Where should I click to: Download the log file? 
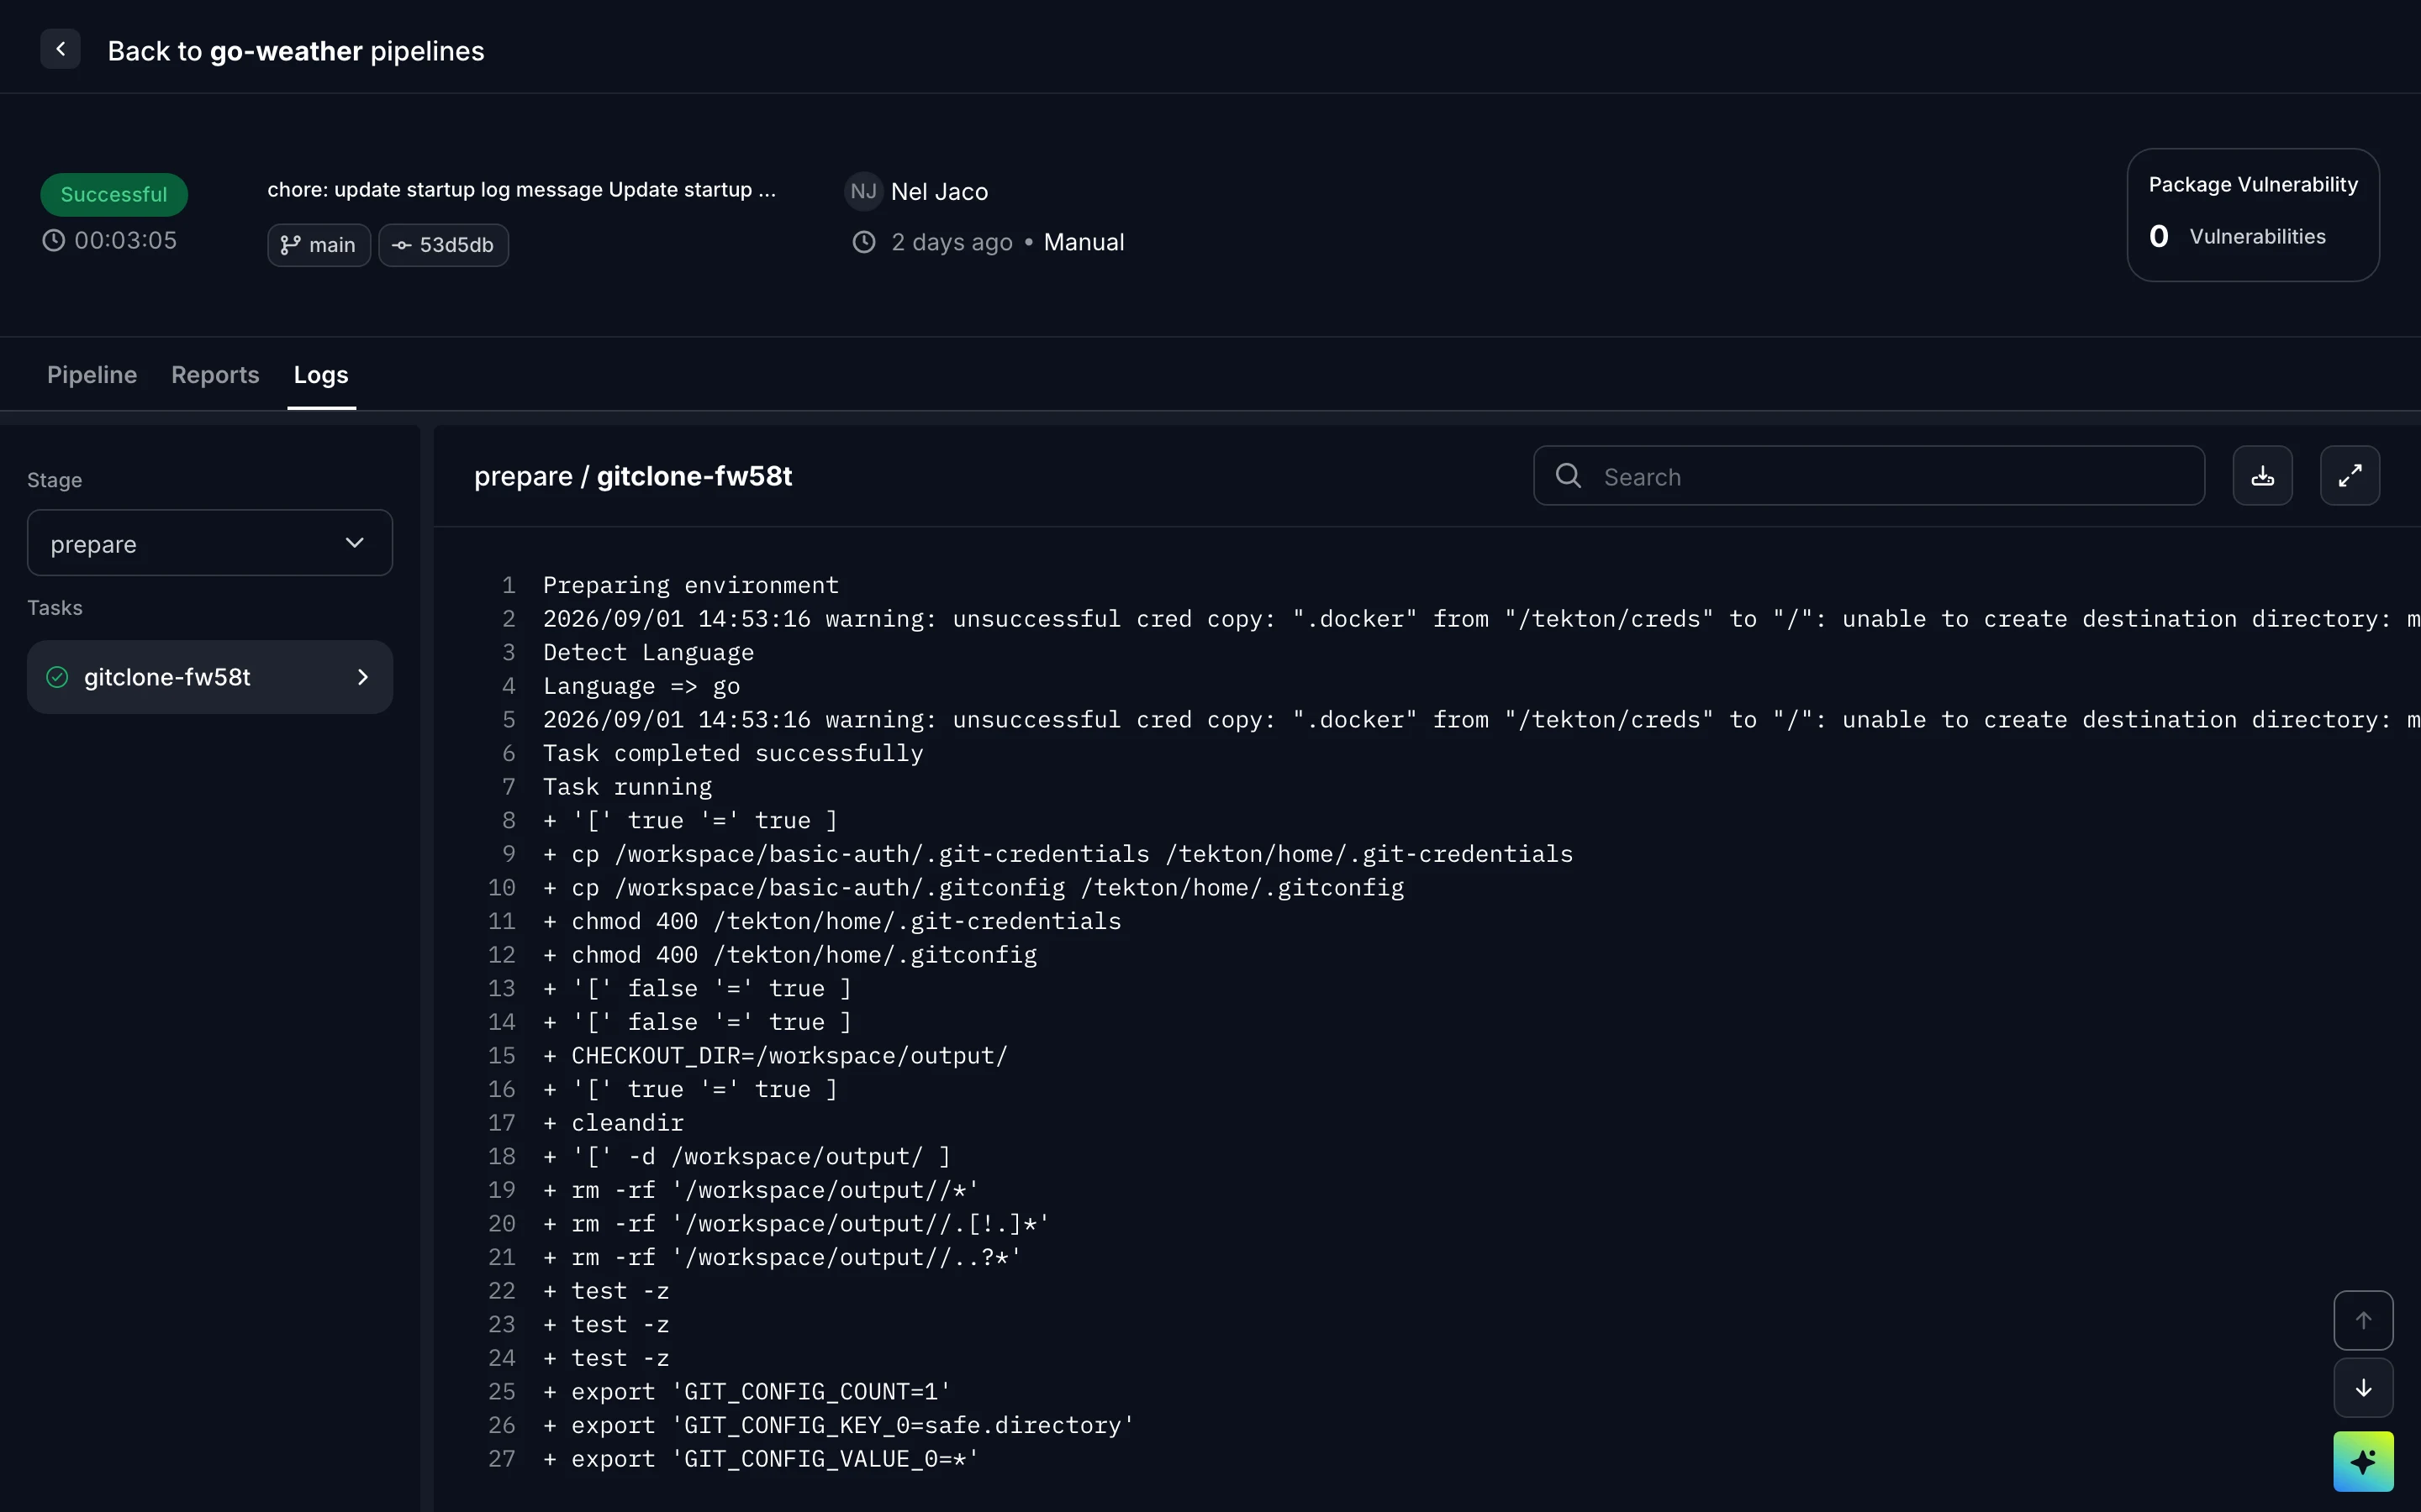tap(2262, 476)
